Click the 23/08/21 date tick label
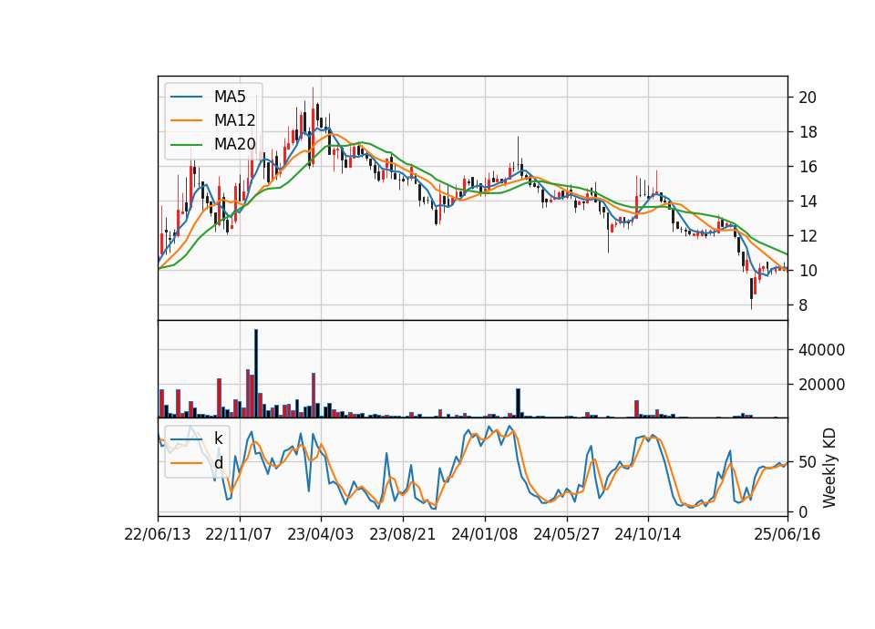 tap(402, 534)
